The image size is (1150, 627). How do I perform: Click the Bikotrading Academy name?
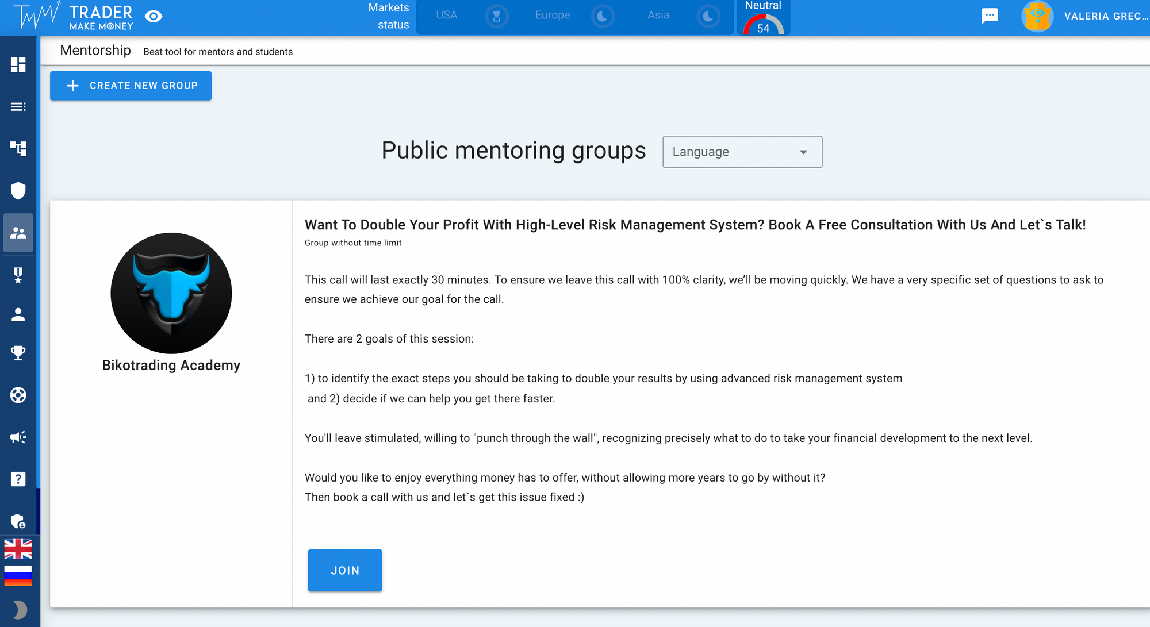[x=171, y=366]
